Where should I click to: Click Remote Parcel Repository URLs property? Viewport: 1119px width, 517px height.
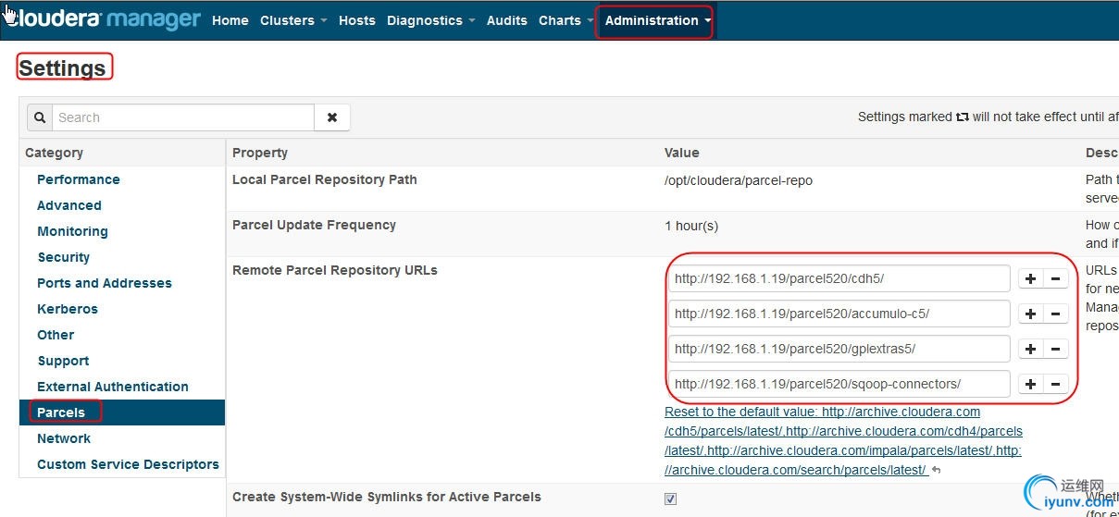pos(335,270)
